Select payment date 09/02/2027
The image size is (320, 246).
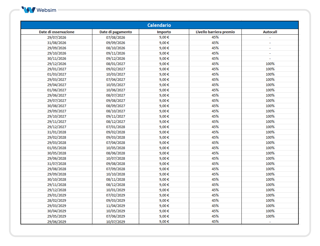116,69
